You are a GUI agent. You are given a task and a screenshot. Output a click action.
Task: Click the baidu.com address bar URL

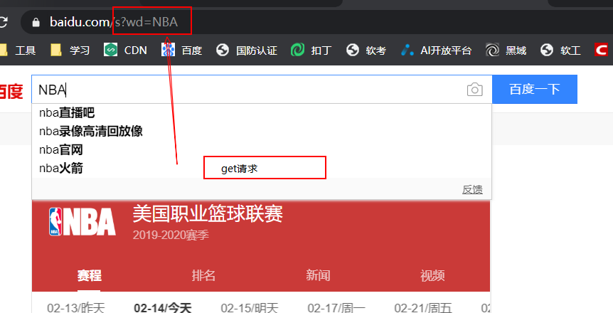pos(114,22)
